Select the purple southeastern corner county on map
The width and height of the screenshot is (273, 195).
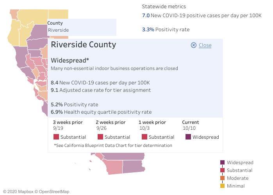pyautogui.click(x=134, y=167)
